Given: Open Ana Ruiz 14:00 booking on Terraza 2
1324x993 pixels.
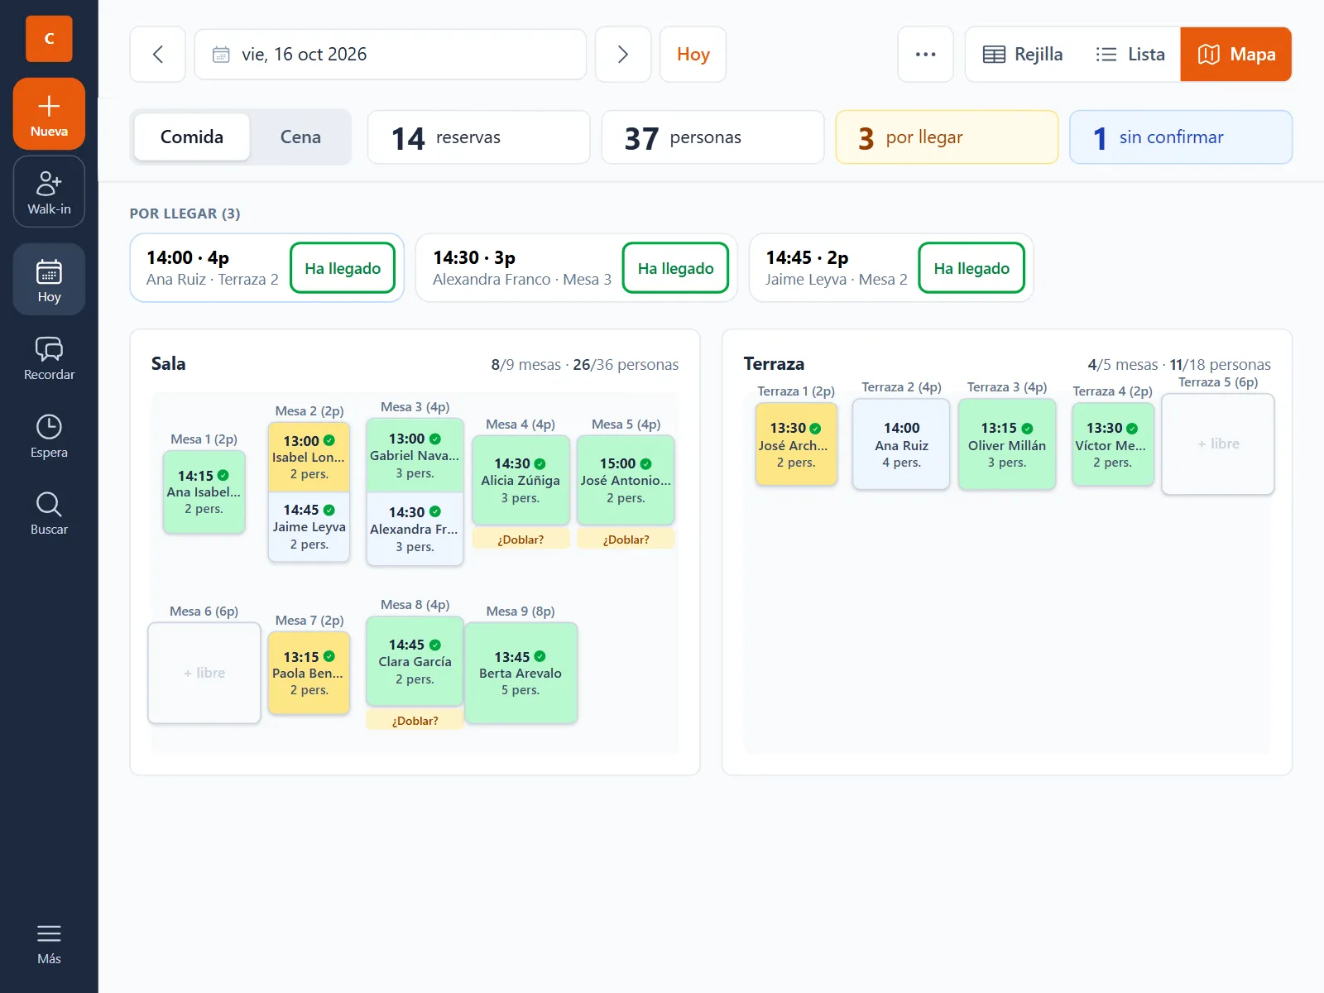Looking at the screenshot, I should [x=901, y=444].
